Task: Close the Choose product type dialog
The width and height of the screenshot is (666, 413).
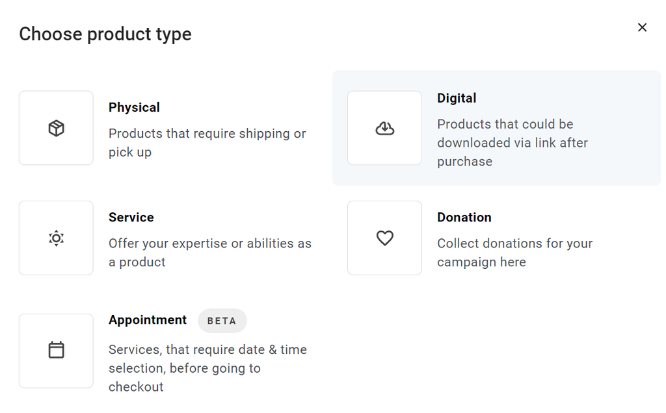Action: click(x=642, y=27)
